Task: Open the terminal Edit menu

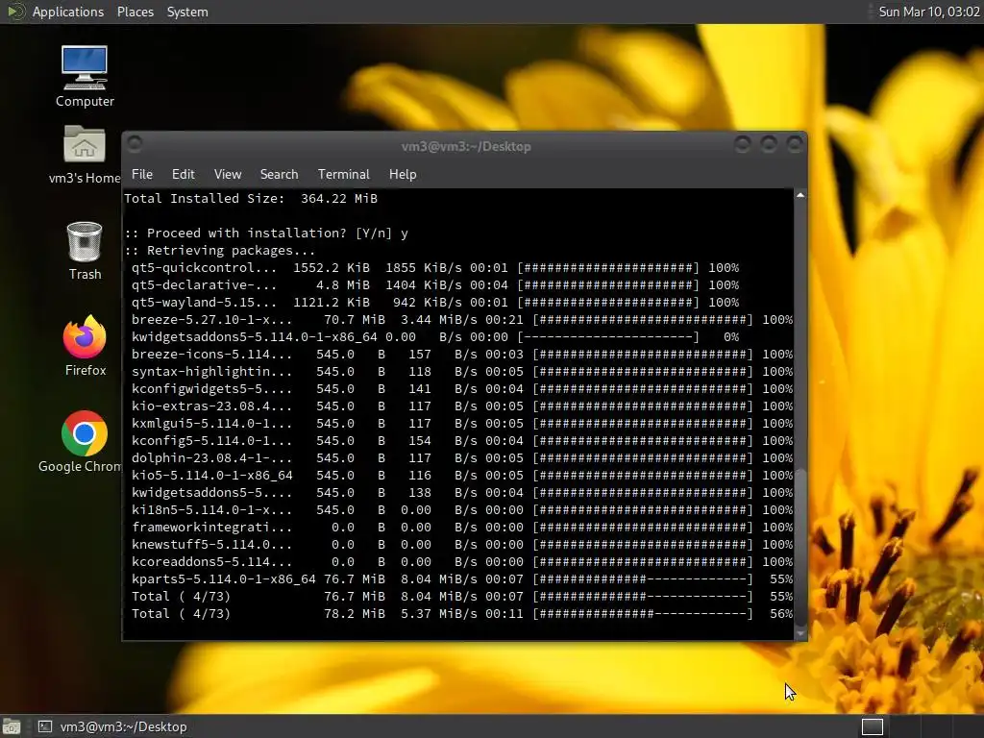Action: [184, 174]
